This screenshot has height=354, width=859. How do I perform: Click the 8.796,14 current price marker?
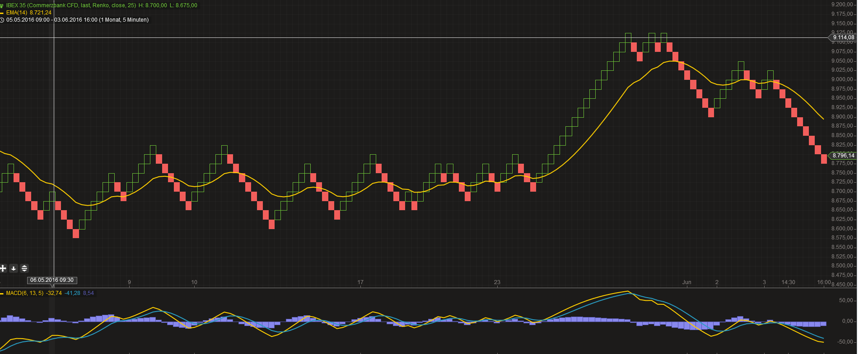pyautogui.click(x=843, y=156)
